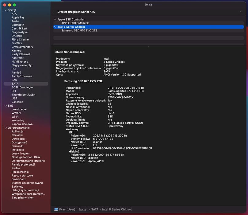This screenshot has width=248, height=215.
Task: Collapse the Sprzęt section in sidebar
Action: pos(6,10)
